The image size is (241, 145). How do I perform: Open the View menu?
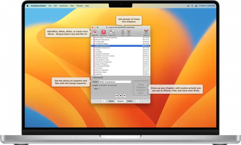click(72, 6)
